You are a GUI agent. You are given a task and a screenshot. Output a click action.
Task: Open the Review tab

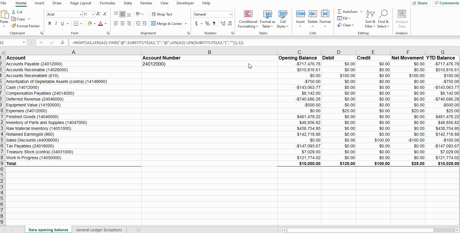tap(146, 3)
